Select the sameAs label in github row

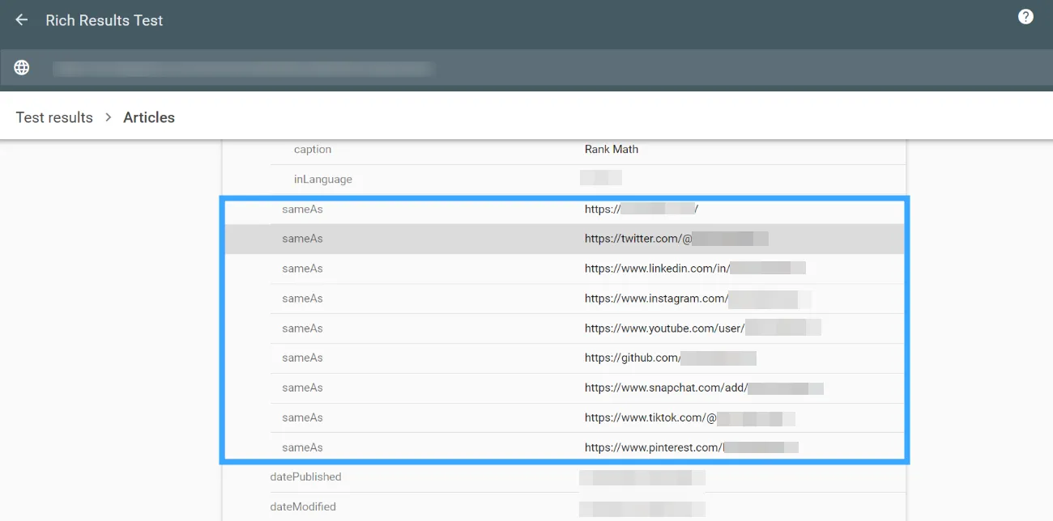click(302, 358)
